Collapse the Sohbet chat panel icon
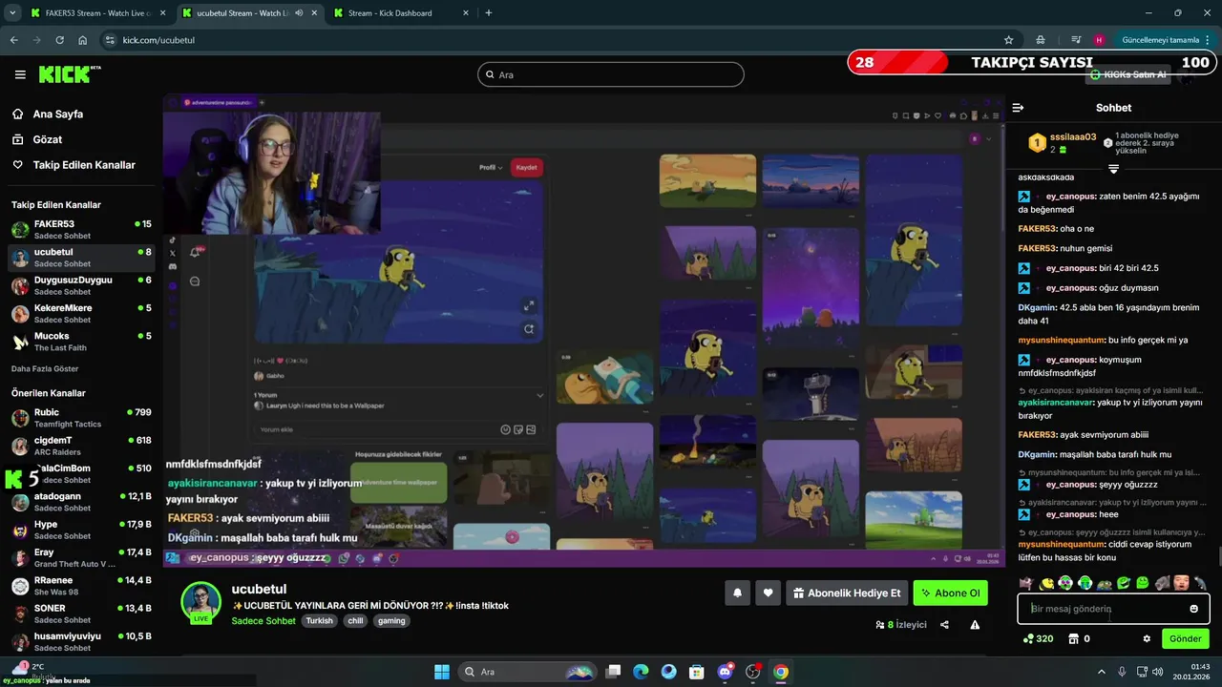Screen dimensions: 1222x687 coord(1018,108)
